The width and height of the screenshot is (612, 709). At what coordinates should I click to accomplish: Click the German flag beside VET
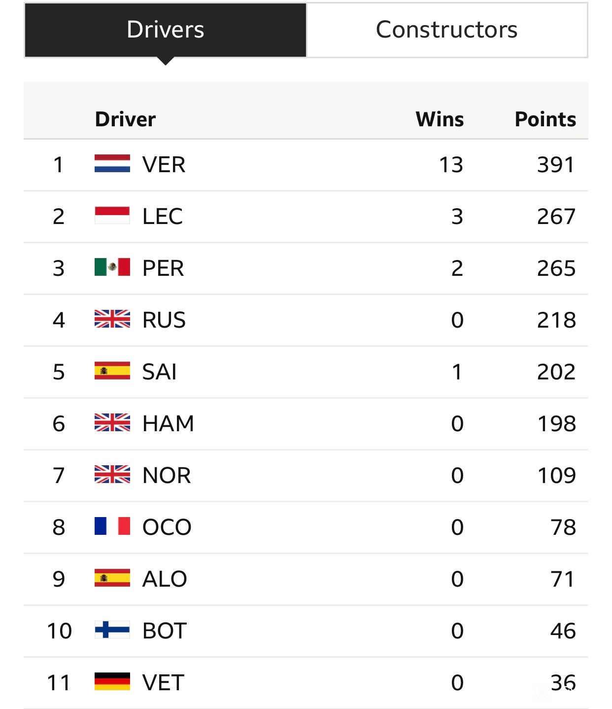112,682
